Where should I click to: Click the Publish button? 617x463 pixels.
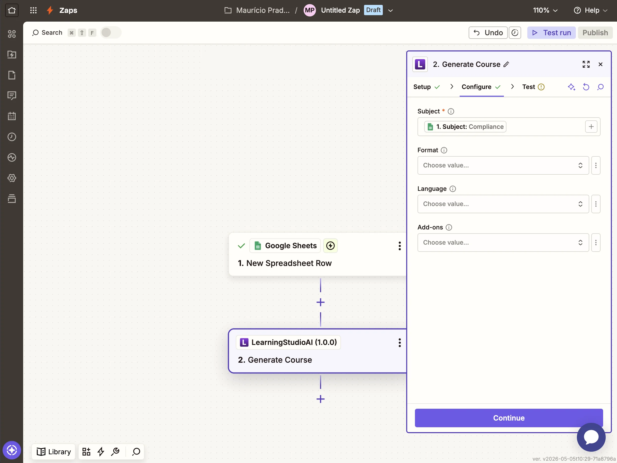click(595, 33)
